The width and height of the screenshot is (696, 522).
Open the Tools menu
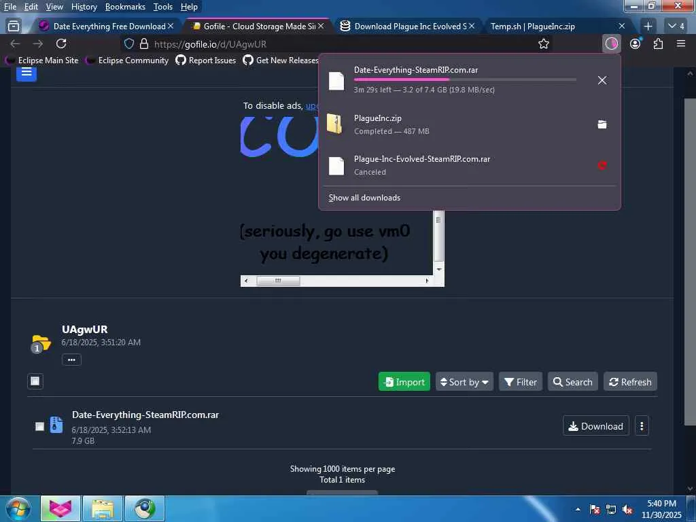tap(162, 7)
